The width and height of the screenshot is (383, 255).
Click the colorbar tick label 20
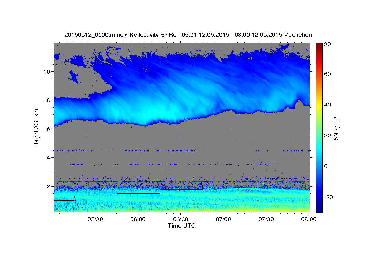click(328, 135)
